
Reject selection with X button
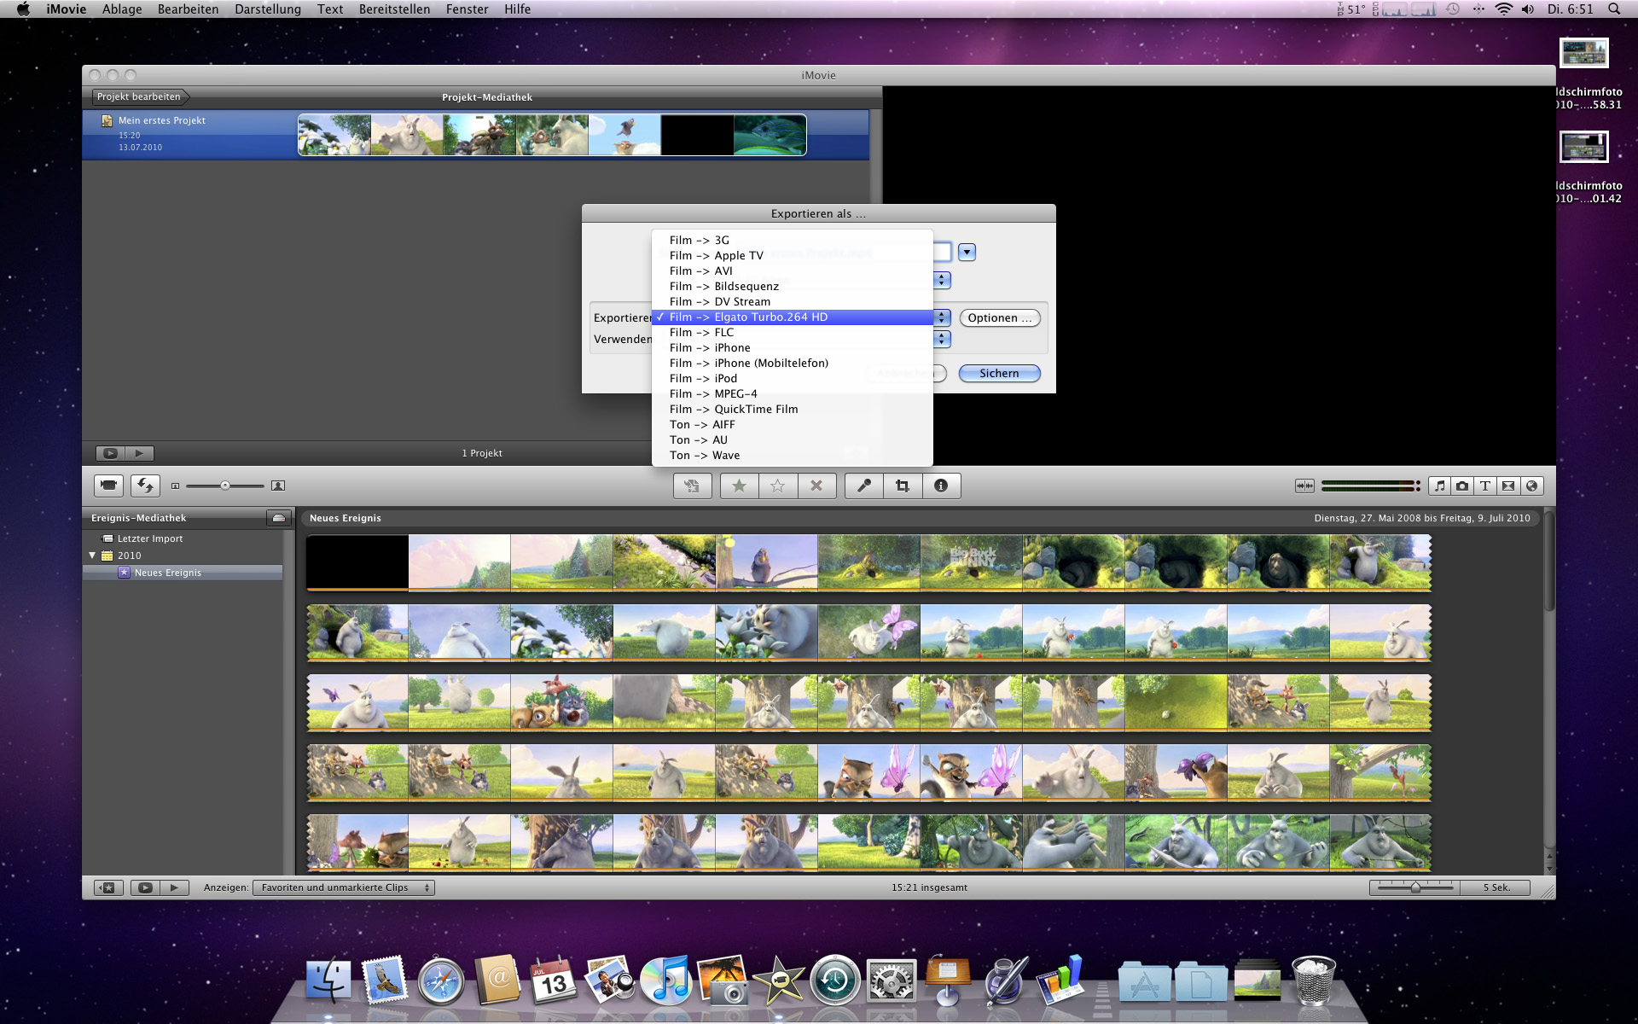point(816,486)
